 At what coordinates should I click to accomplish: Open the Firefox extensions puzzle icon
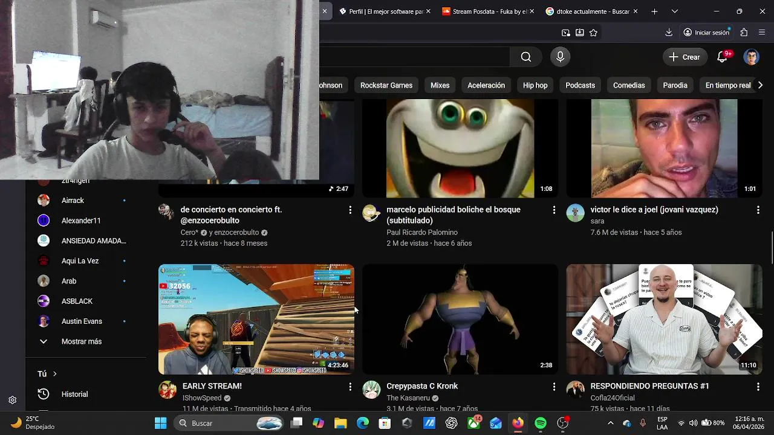pos(744,33)
